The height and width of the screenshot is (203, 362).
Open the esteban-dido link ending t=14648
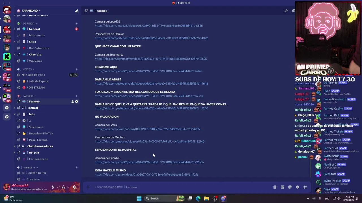[x=151, y=83]
